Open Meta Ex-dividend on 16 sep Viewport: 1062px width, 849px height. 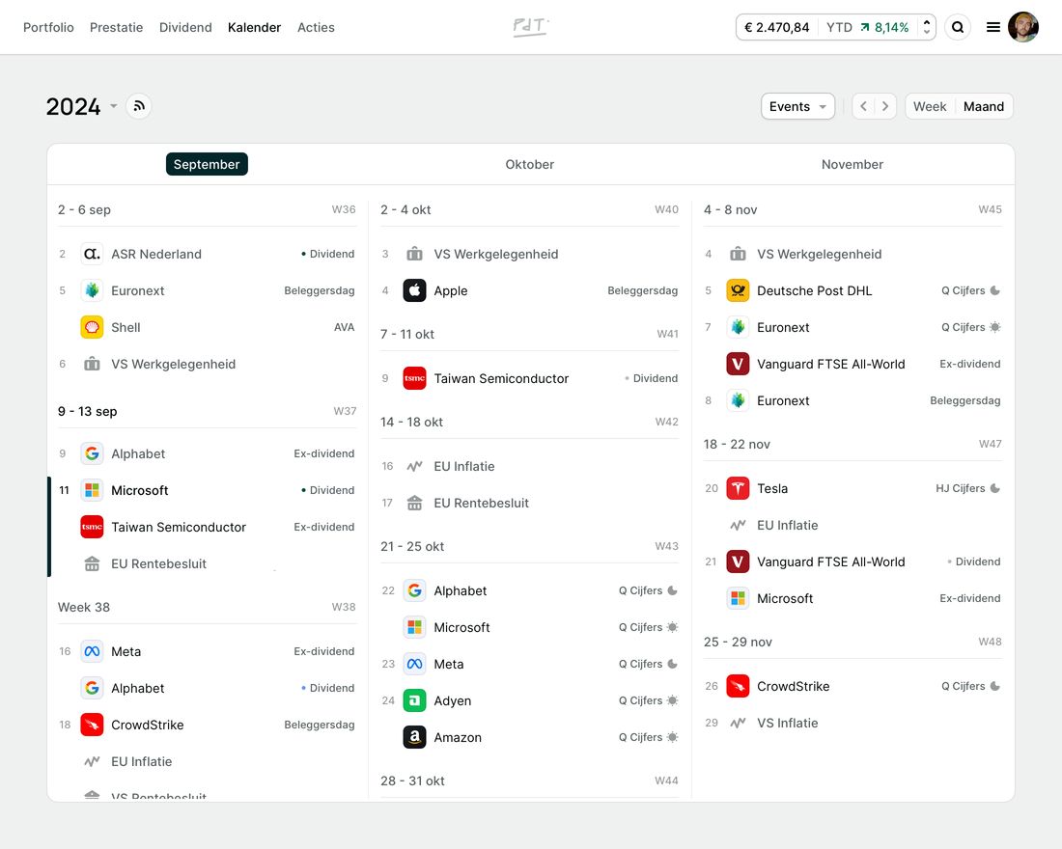click(x=208, y=651)
